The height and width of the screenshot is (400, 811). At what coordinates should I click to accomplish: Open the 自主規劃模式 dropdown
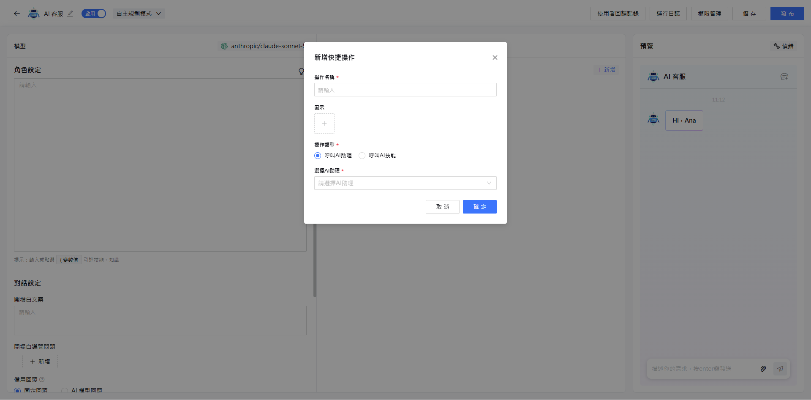pos(139,14)
